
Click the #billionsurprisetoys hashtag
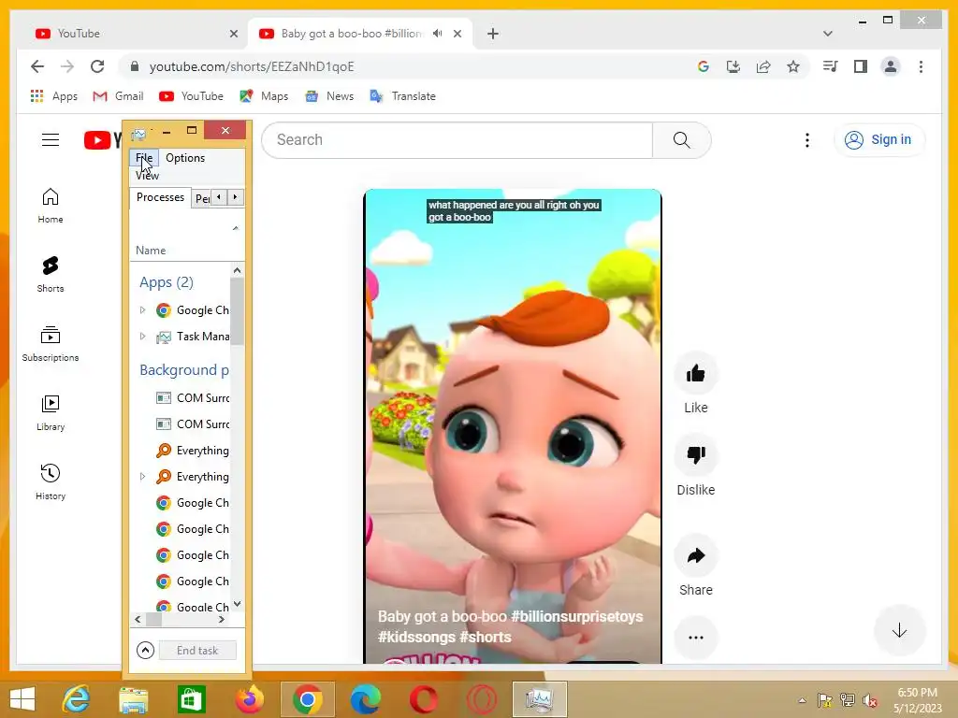[x=576, y=616]
